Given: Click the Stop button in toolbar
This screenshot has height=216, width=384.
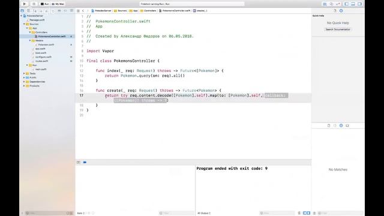Looking at the screenshot, I should click(x=34, y=4).
